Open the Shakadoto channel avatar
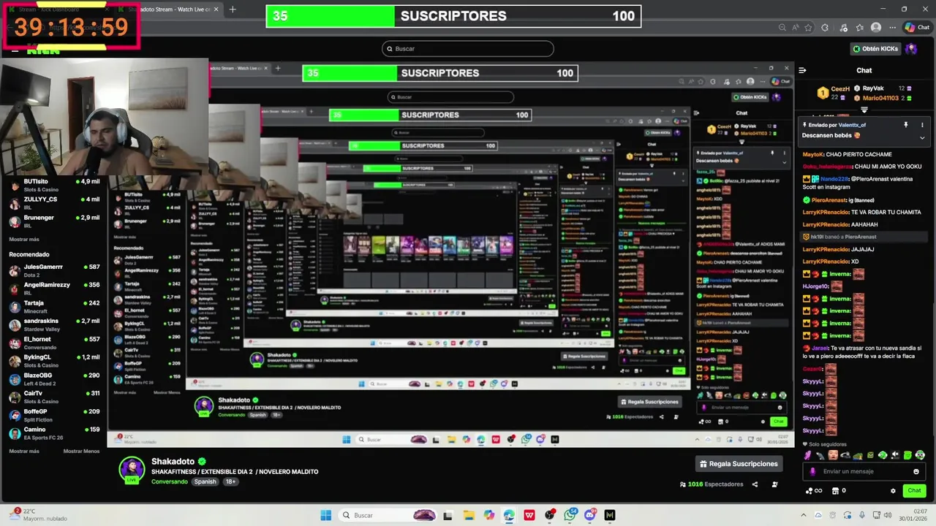Image resolution: width=936 pixels, height=526 pixels. click(132, 469)
